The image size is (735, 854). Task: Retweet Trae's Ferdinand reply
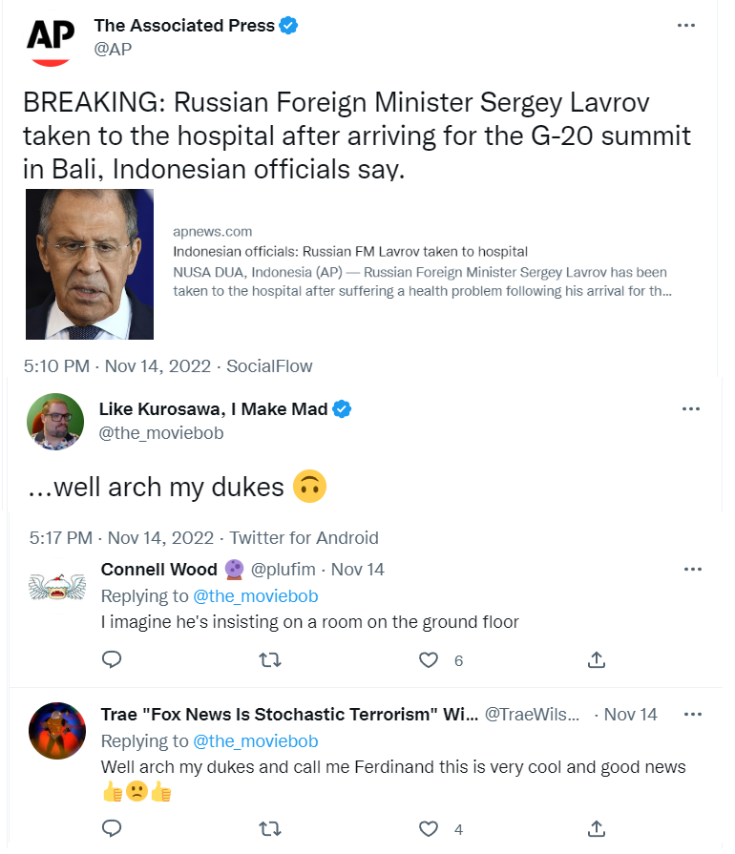[x=270, y=828]
